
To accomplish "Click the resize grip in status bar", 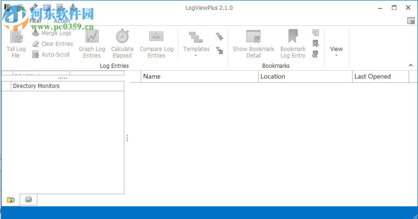I will (x=415, y=216).
